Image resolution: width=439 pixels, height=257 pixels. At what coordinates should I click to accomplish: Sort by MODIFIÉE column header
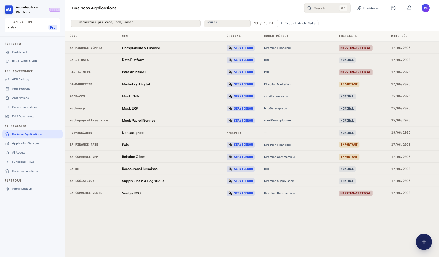click(399, 36)
